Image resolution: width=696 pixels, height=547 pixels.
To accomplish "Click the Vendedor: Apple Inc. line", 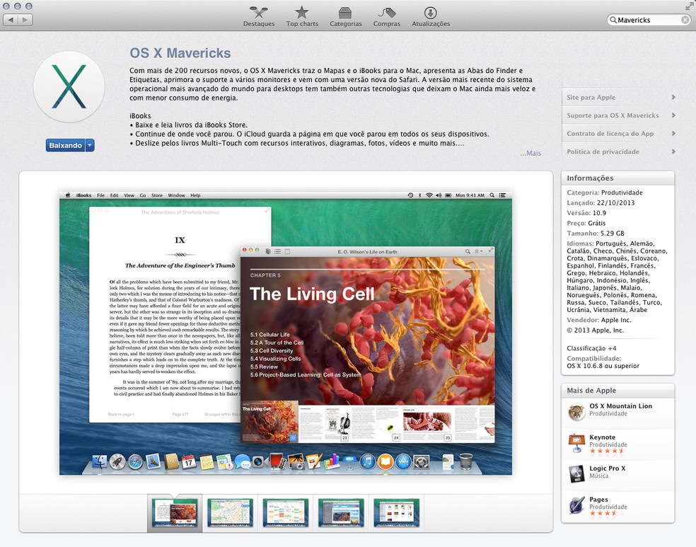I will 599,320.
